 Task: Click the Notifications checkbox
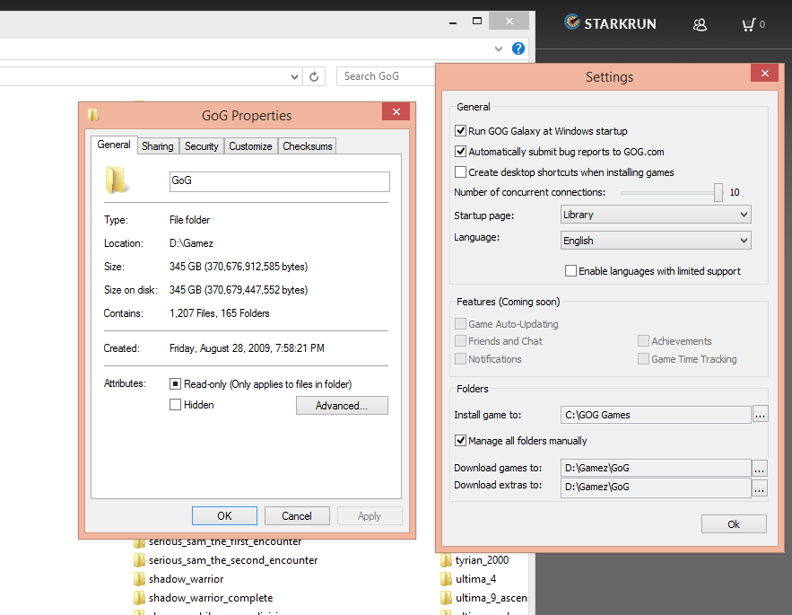pyautogui.click(x=460, y=358)
